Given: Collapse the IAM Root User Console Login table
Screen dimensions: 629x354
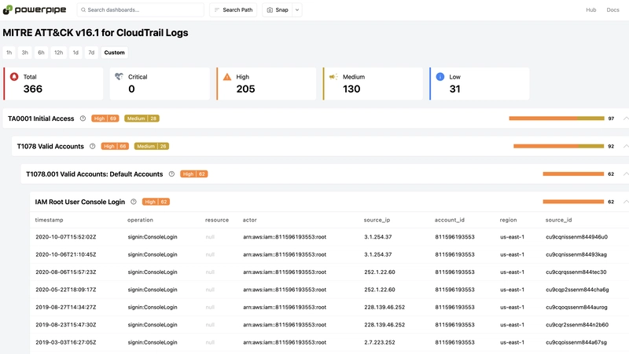Looking at the screenshot, I should [x=626, y=202].
